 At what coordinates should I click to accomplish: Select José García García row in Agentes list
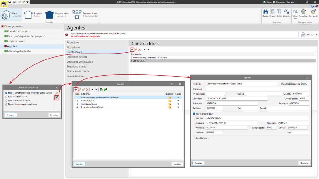tap(128, 104)
